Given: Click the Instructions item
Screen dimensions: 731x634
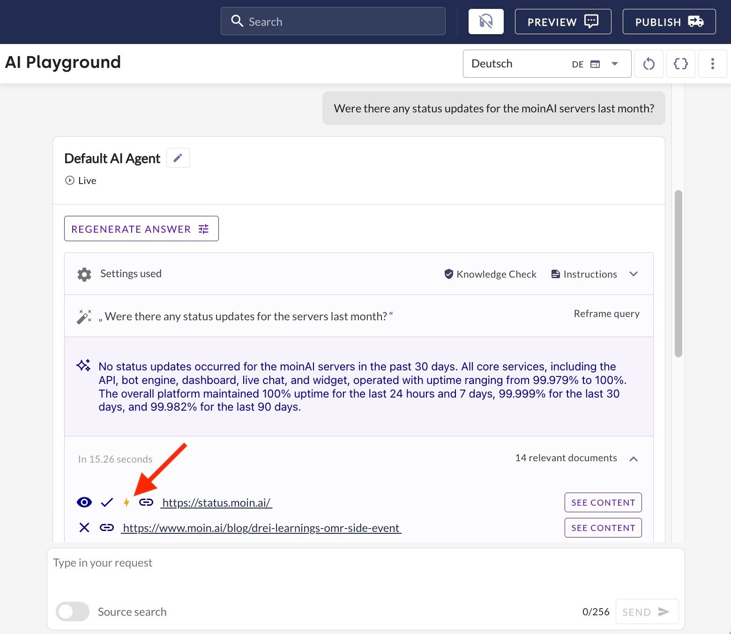Looking at the screenshot, I should (x=584, y=274).
